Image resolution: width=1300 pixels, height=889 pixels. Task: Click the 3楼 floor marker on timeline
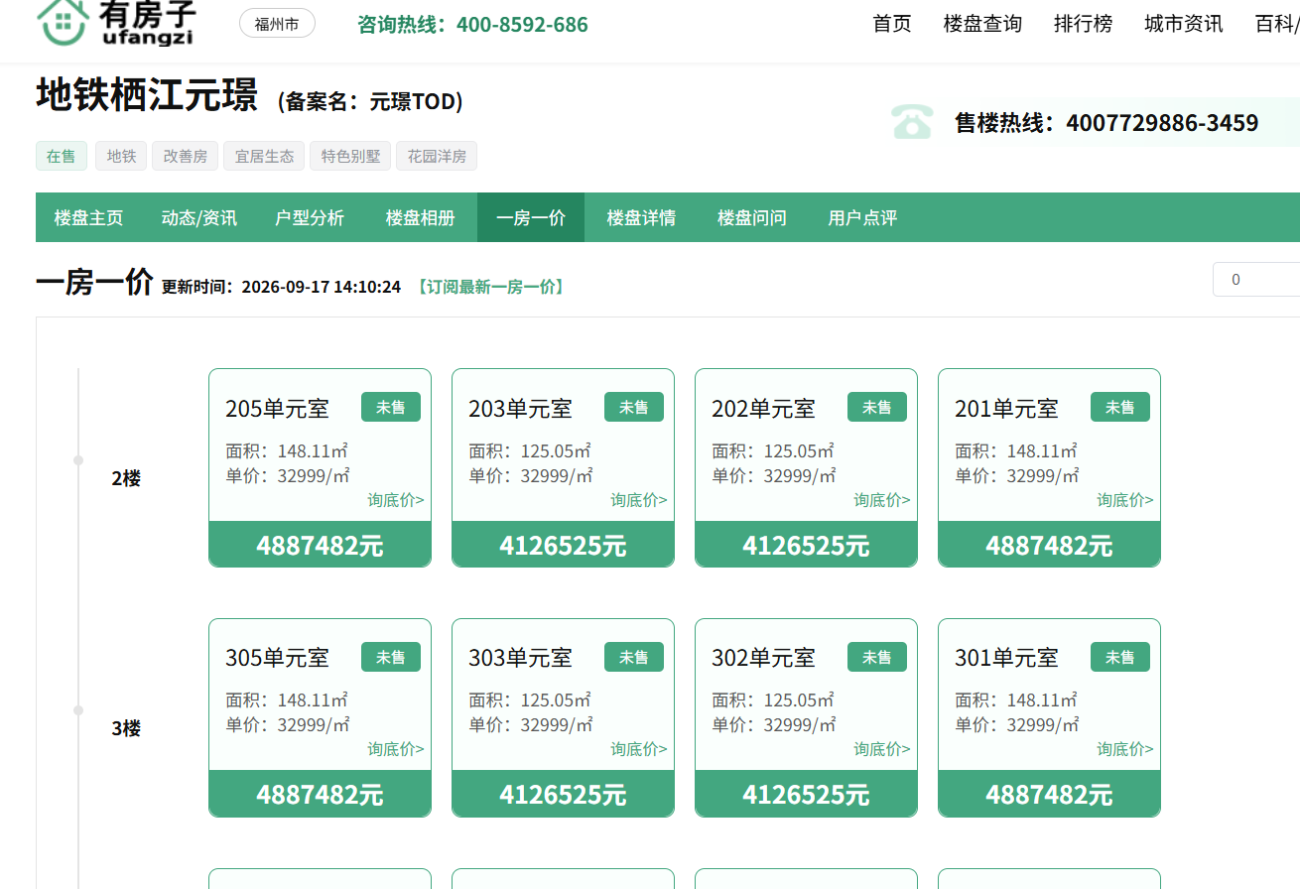[126, 728]
